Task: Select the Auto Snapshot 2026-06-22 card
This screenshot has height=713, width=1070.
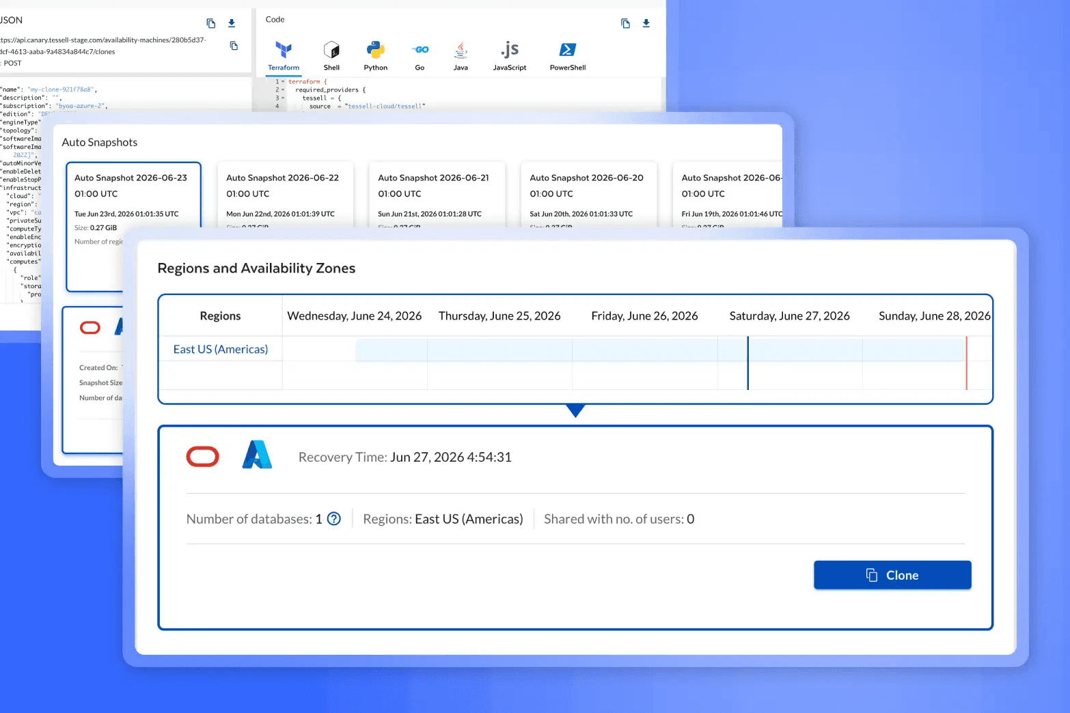Action: 285,195
